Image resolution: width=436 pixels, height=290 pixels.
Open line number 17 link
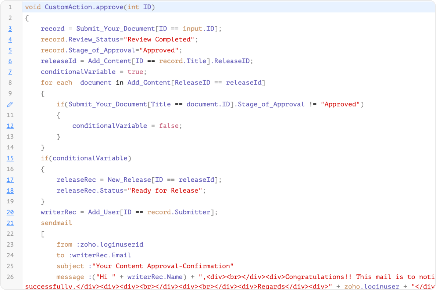[10, 180]
